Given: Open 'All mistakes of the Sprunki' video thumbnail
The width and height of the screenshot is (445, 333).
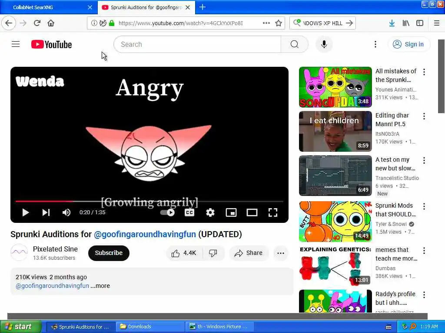Looking at the screenshot, I should click(335, 87).
